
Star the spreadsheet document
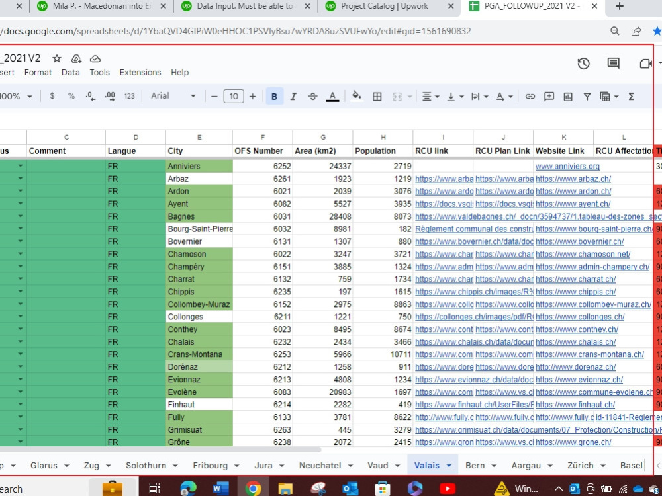(56, 59)
